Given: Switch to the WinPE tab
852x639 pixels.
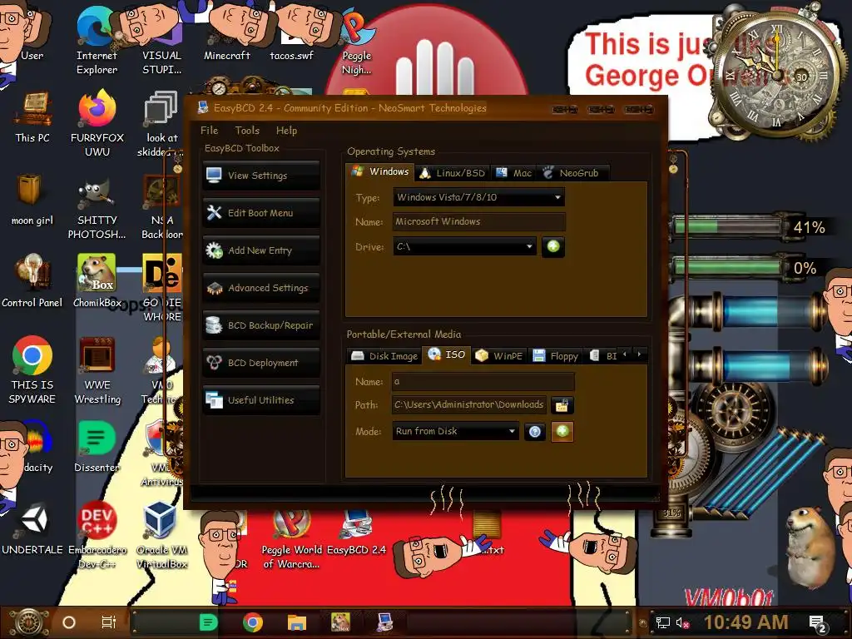Looking at the screenshot, I should [499, 356].
